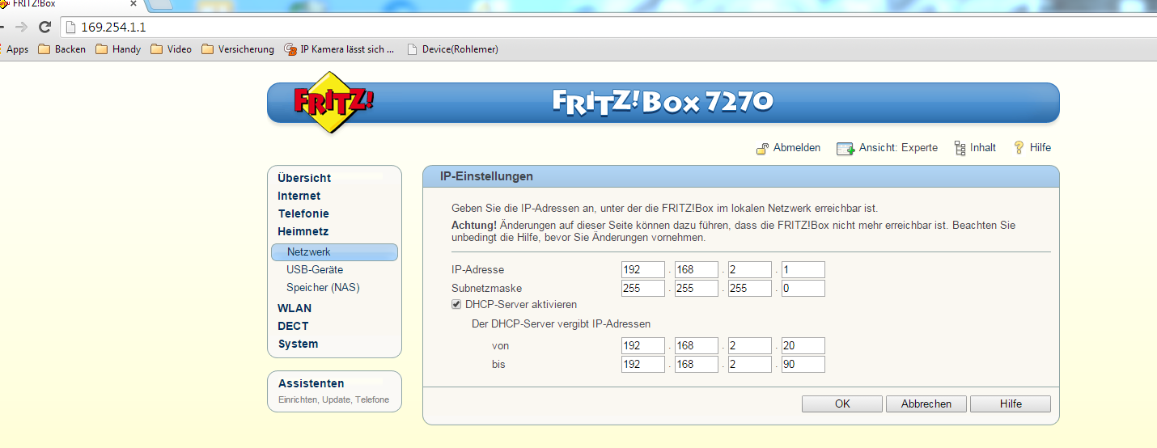This screenshot has width=1157, height=448.
Task: Click the Hilfe button at the bottom
Action: (x=1011, y=404)
